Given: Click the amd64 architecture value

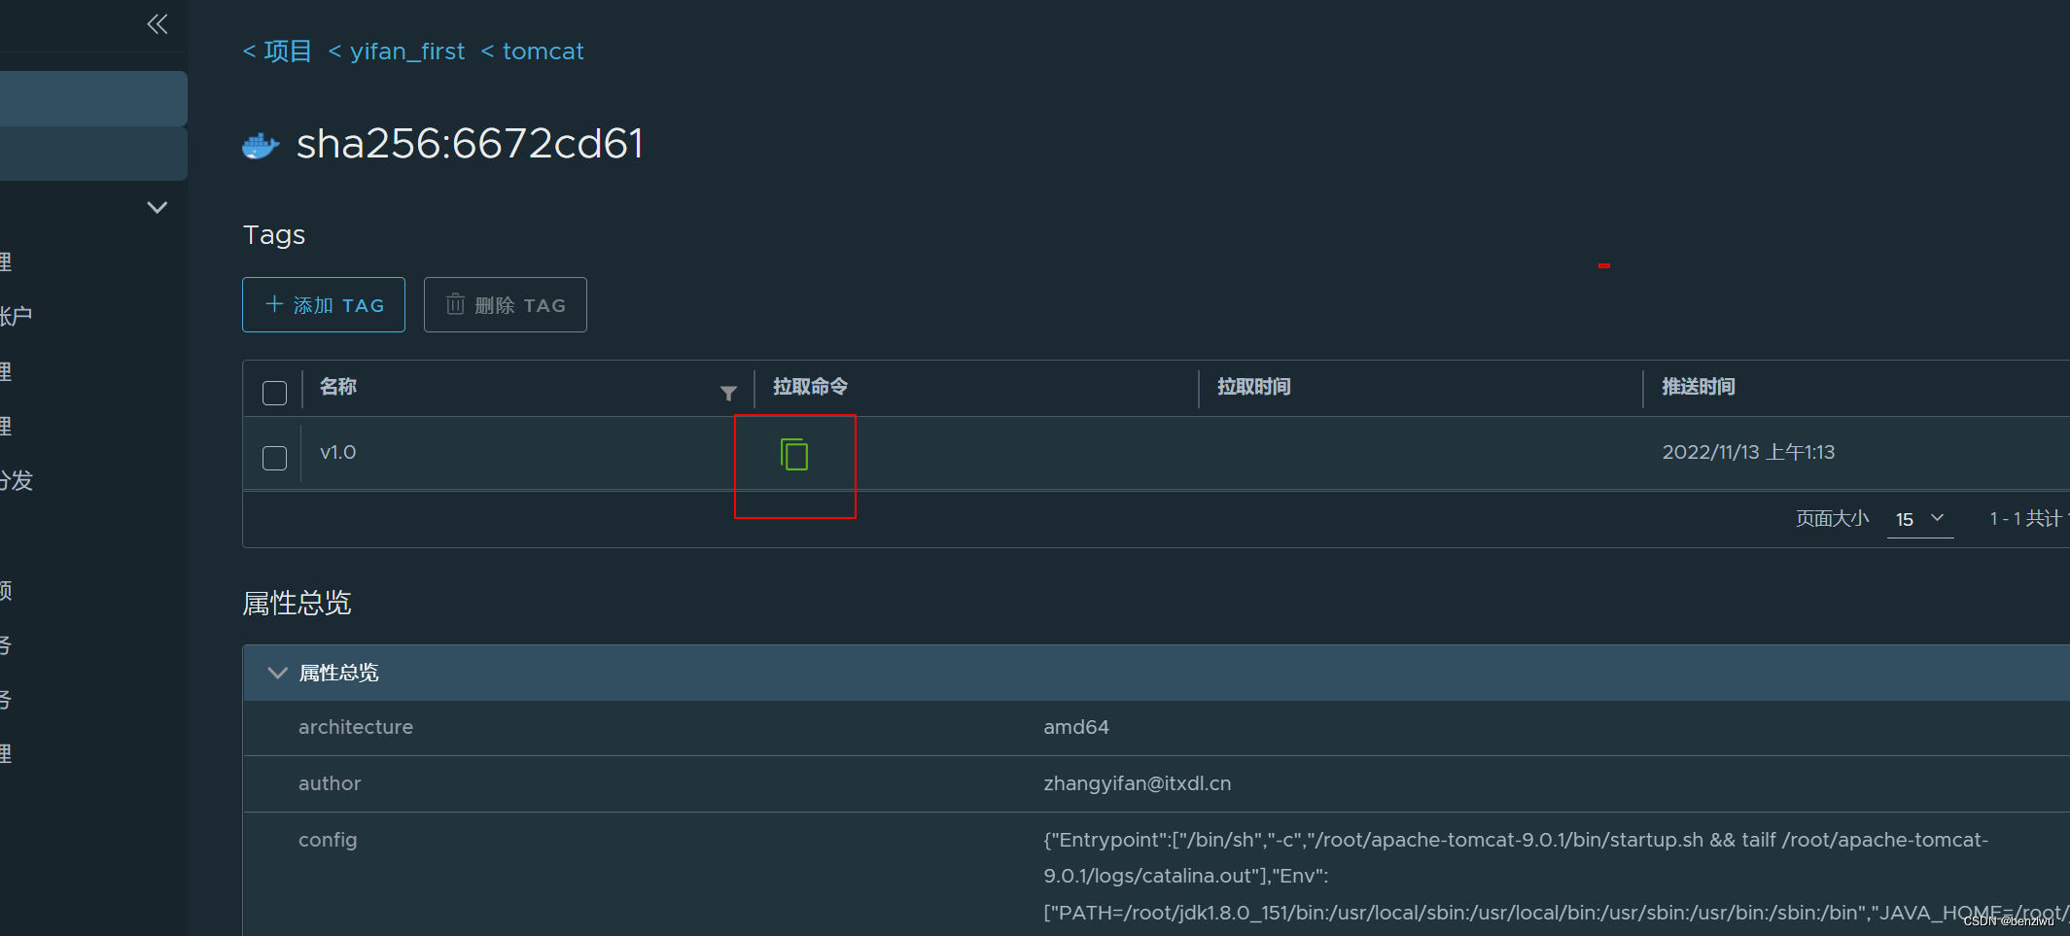Looking at the screenshot, I should [1076, 727].
